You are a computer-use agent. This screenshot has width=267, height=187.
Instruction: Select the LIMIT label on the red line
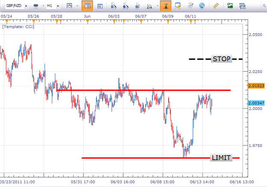(221, 158)
